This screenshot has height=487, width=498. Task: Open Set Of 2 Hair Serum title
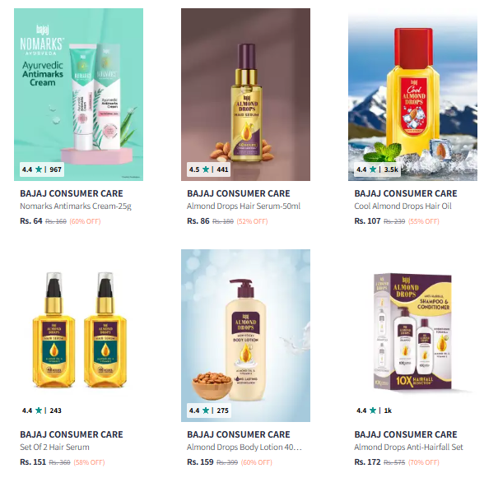point(54,448)
